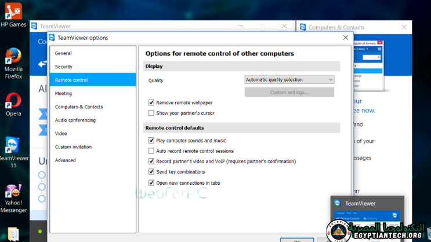Minimize the TeamViewer main window
The image size is (431, 242).
(x=241, y=26)
